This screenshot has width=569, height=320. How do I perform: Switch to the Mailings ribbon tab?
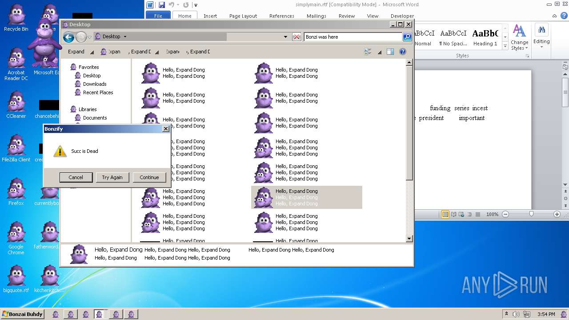[317, 16]
